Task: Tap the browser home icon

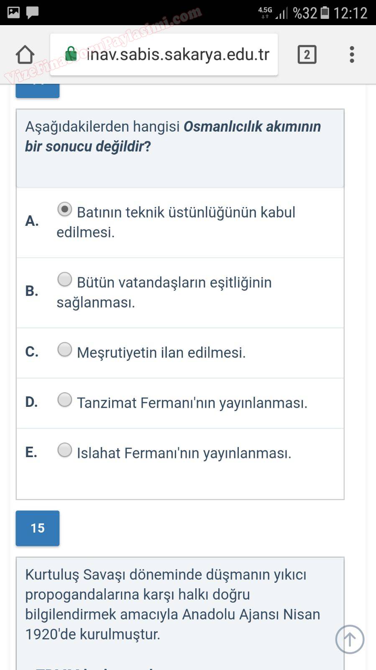Action: click(25, 54)
